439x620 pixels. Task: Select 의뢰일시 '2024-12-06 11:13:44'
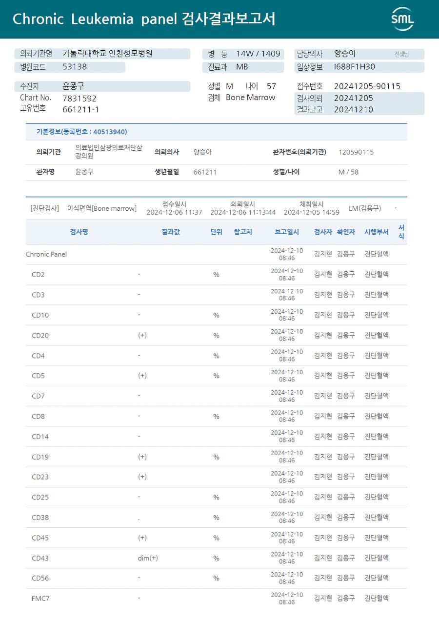click(243, 212)
